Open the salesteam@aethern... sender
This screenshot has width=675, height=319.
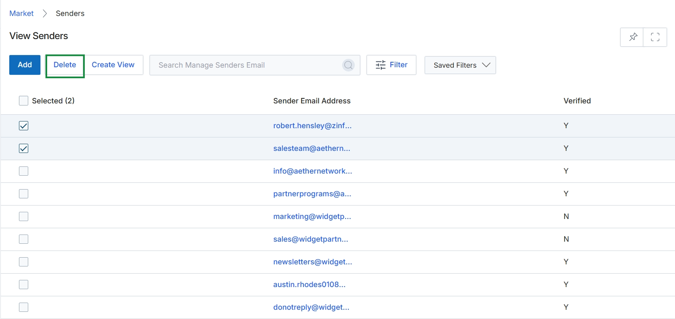tap(312, 148)
